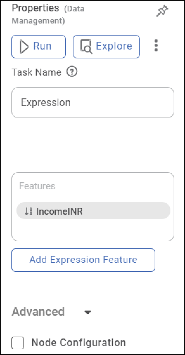Open Explore for this task
This screenshot has height=355, width=185.
[106, 46]
